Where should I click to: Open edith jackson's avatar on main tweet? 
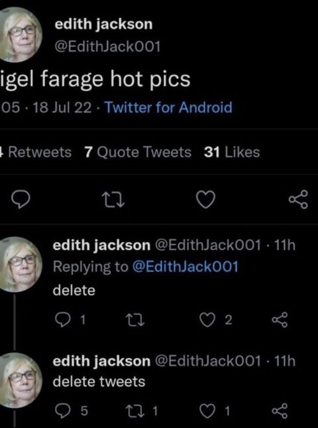(x=21, y=35)
